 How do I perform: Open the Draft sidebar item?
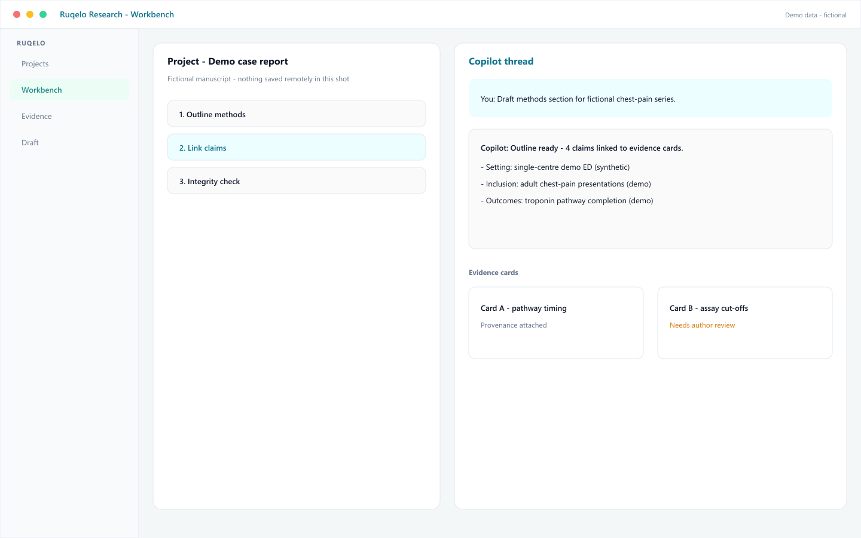coord(69,143)
